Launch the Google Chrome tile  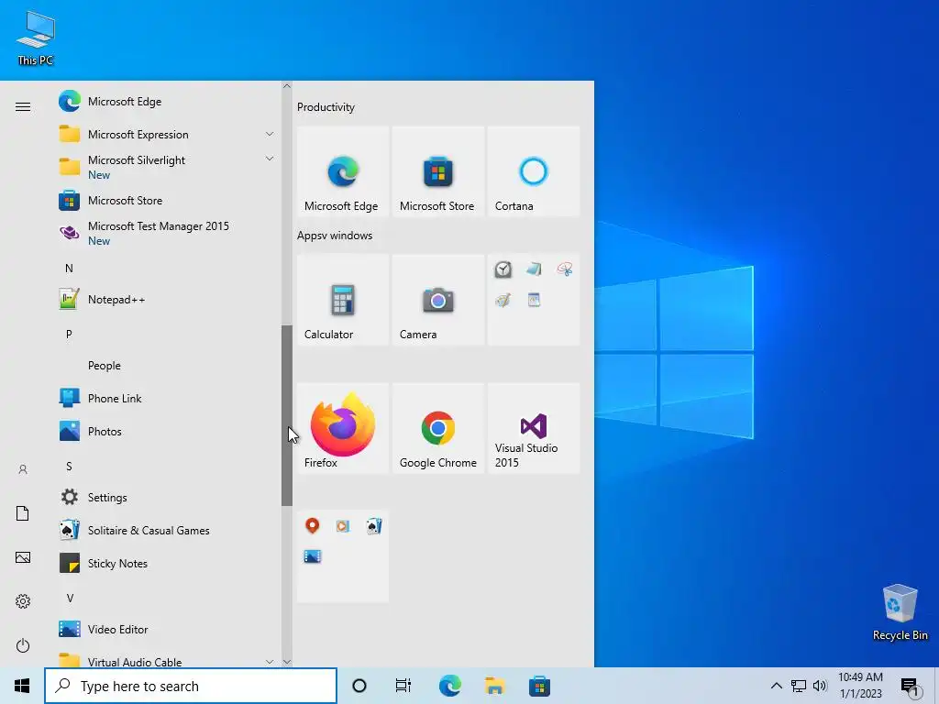coord(437,429)
